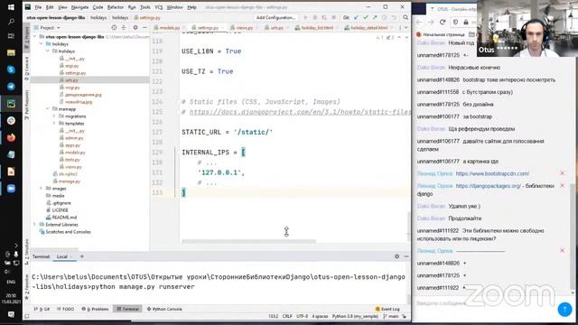The image size is (578, 325).
Task: Click the Stop icon in run toolbar
Action: click(333, 17)
